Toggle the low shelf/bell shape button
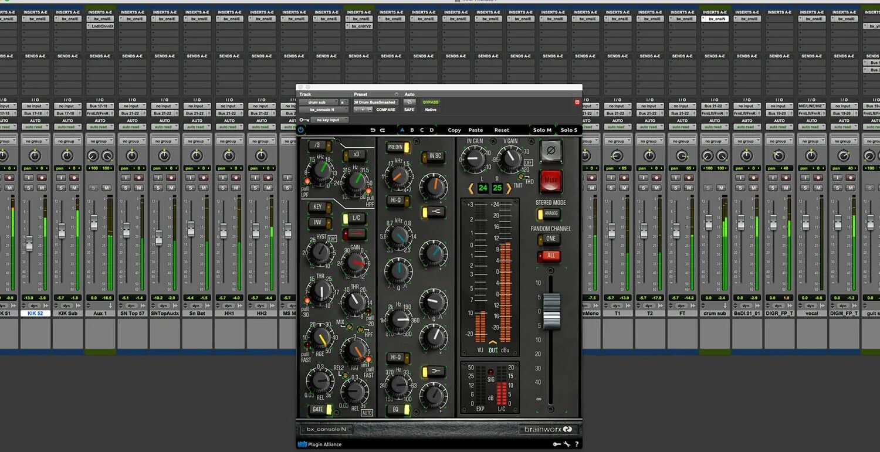 [x=434, y=372]
